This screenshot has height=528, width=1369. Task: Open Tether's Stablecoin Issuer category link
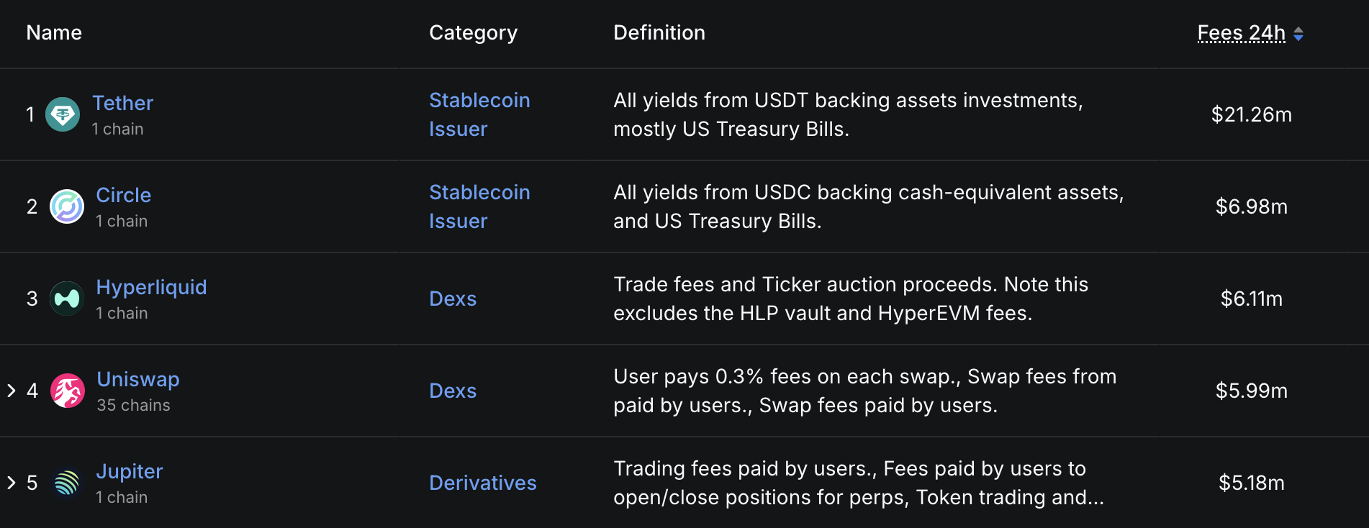(x=479, y=114)
